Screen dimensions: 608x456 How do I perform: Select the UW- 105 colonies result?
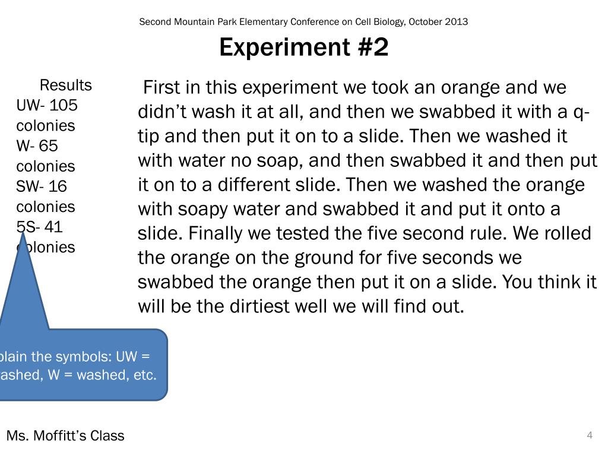pyautogui.click(x=47, y=115)
